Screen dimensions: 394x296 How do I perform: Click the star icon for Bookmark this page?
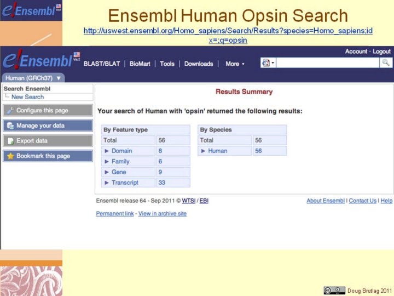click(10, 156)
